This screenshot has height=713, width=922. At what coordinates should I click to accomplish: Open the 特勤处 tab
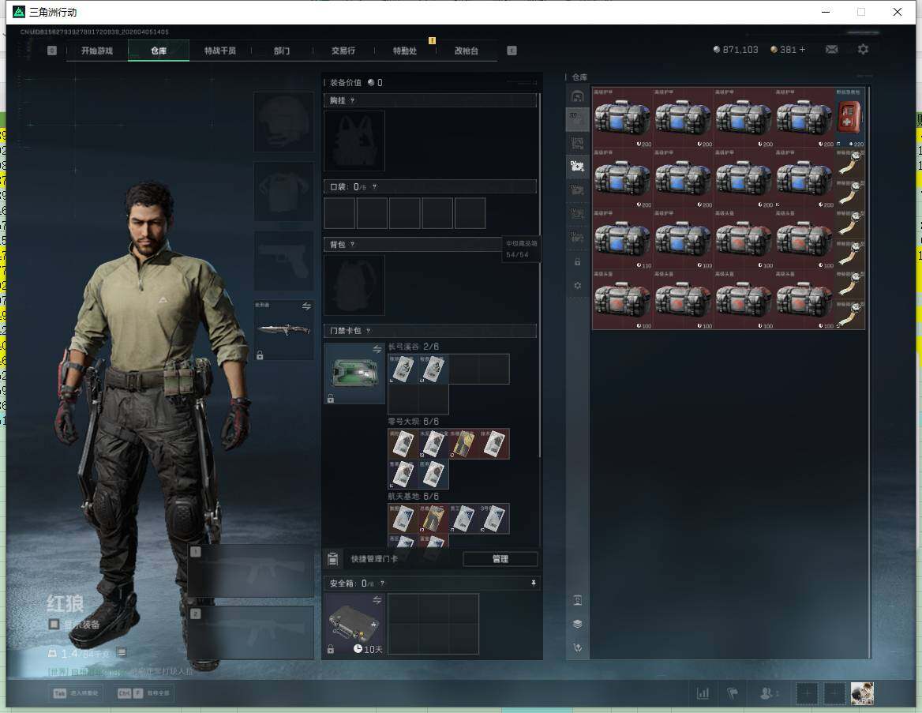tap(404, 51)
